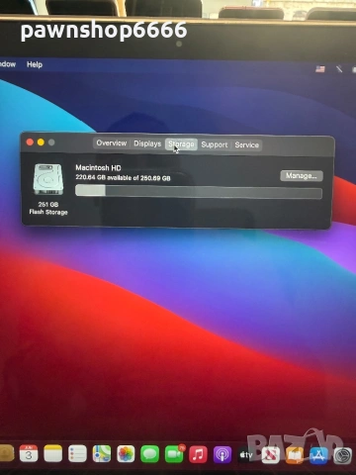Open System Preferences in Dock
356x475 pixels.
(343, 456)
